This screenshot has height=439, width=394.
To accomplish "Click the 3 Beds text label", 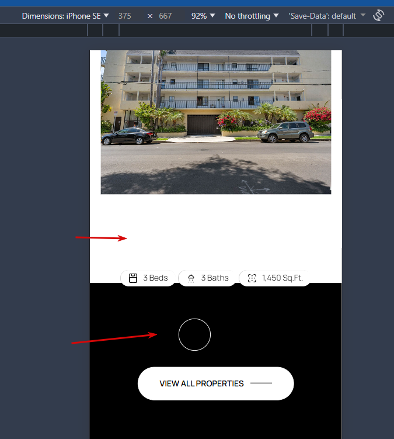I will pos(155,278).
